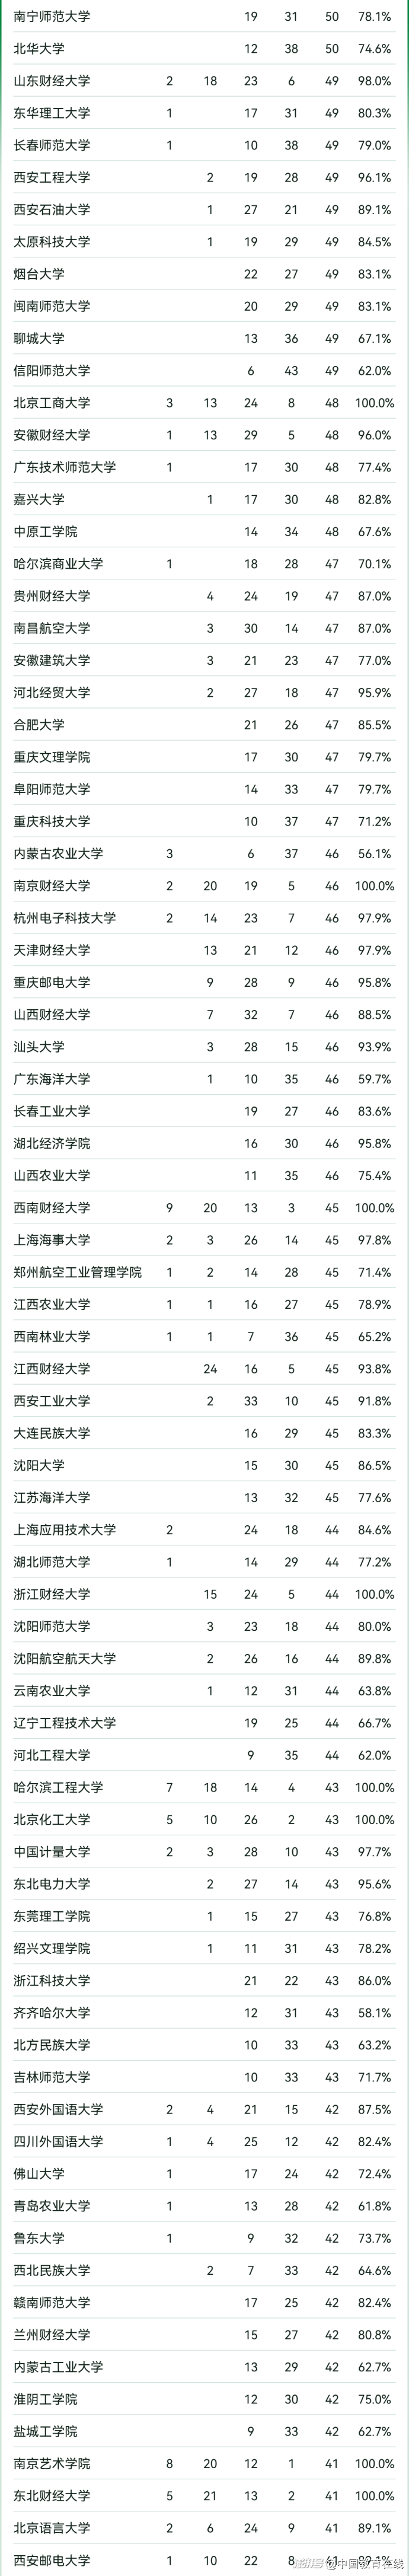Click 西安邮电大学 at the table bottom
Image resolution: width=409 pixels, height=2576 pixels.
tap(51, 2561)
